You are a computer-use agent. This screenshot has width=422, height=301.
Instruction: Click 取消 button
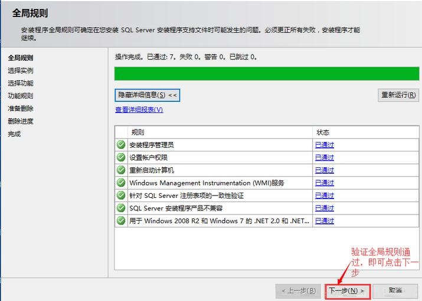(x=395, y=291)
